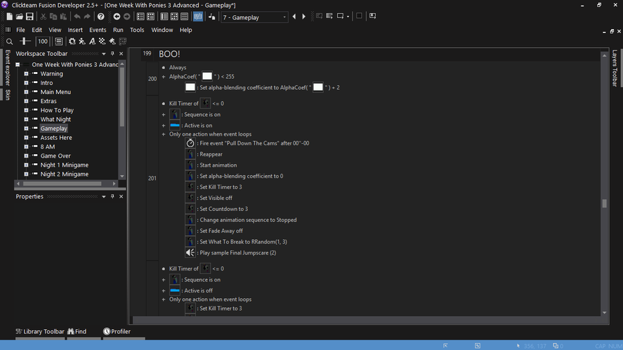Open the Window menu
This screenshot has width=623, height=350.
point(162,30)
